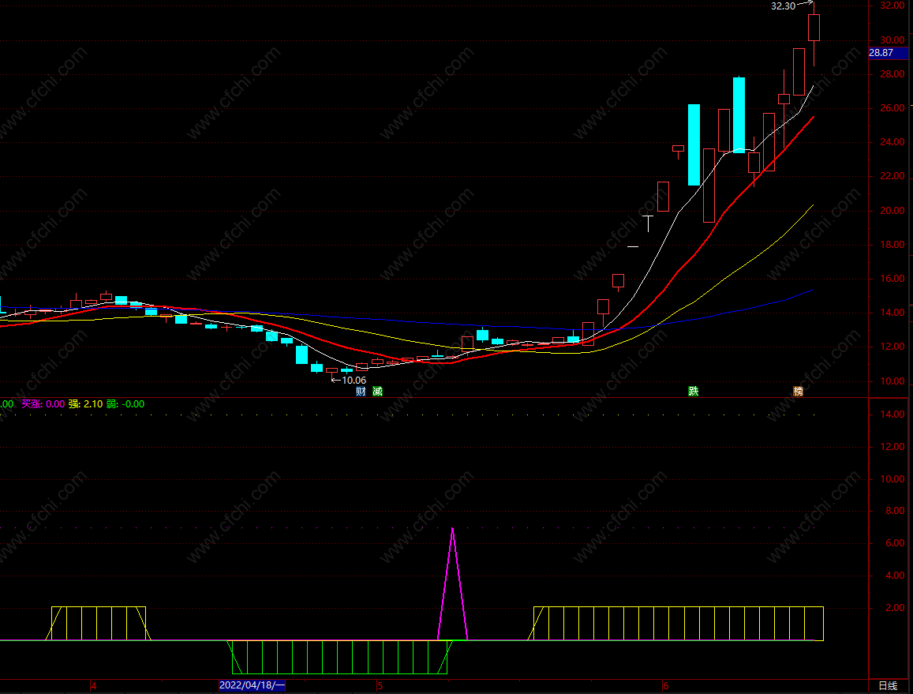This screenshot has height=694, width=913.
Task: Select the 14.00 indicator axis label
Action: coord(892,415)
